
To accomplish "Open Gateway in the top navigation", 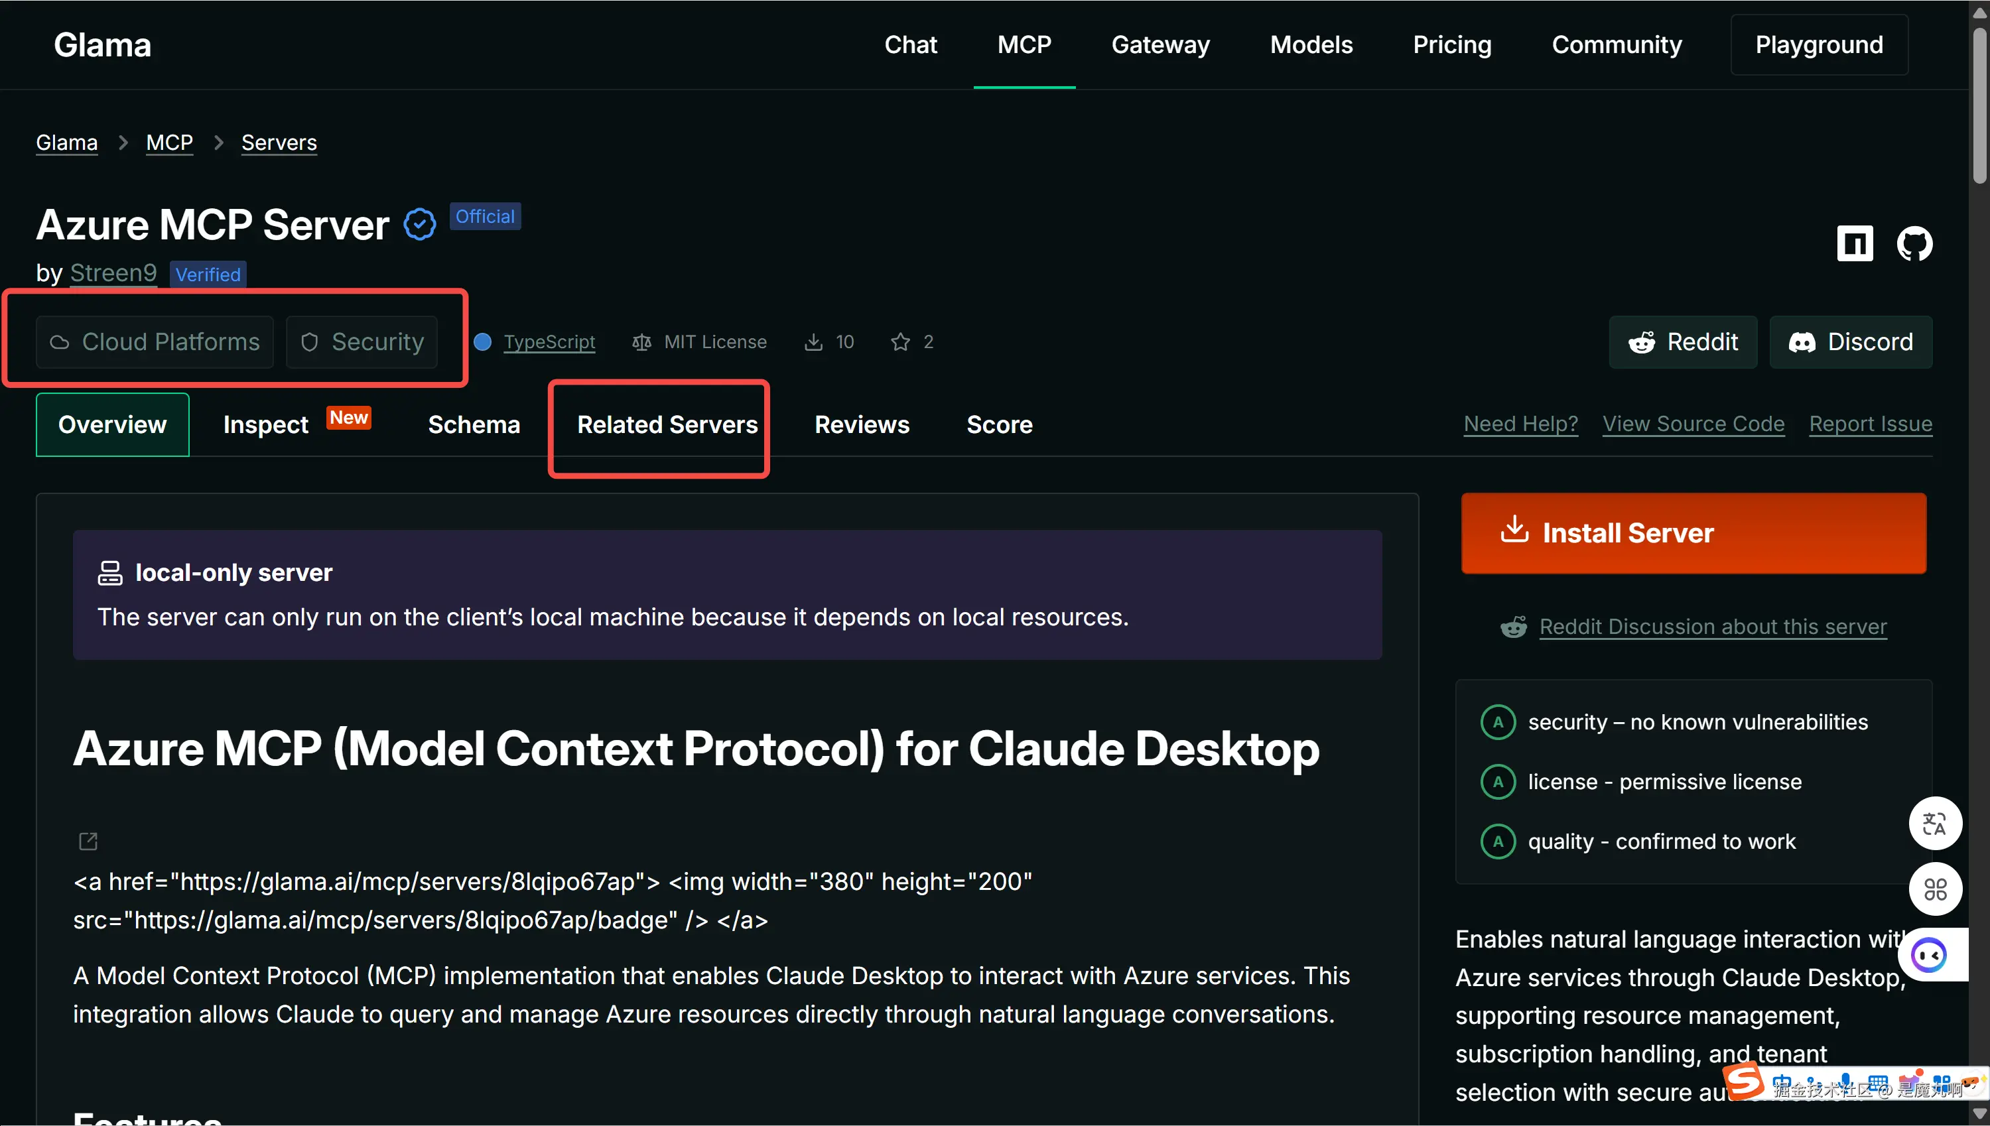I will [1160, 45].
